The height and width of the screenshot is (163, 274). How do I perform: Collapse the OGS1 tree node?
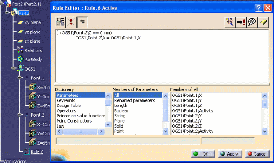click(x=14, y=68)
